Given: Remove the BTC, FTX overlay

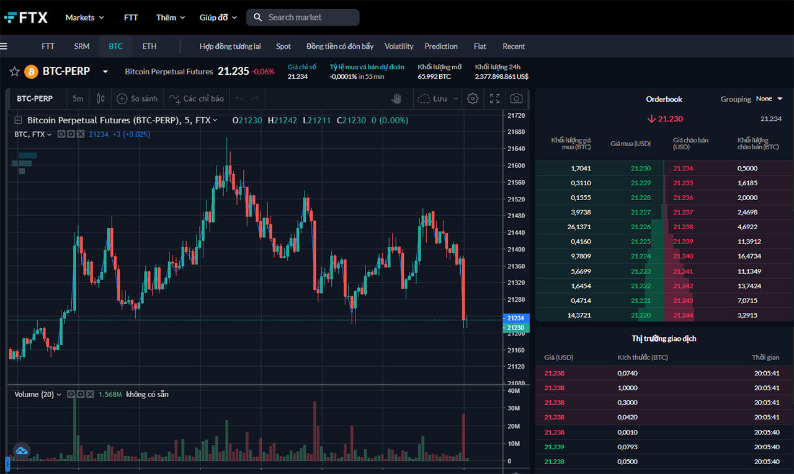Looking at the screenshot, I should [x=81, y=134].
